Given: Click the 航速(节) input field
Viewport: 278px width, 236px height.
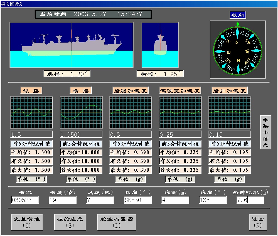Looking at the screenshot, I should click(63, 200).
